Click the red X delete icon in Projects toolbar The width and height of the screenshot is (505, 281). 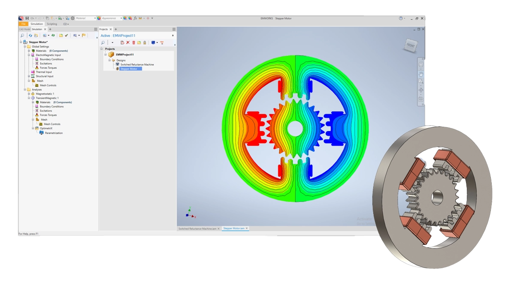tap(128, 43)
